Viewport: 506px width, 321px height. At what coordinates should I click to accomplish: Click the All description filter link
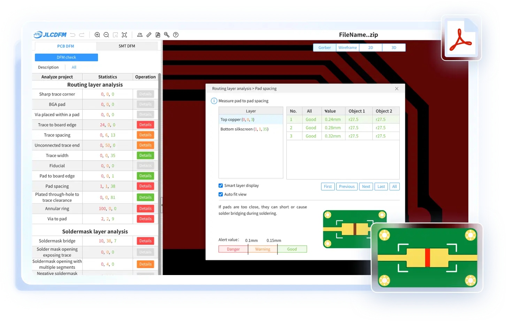[74, 67]
